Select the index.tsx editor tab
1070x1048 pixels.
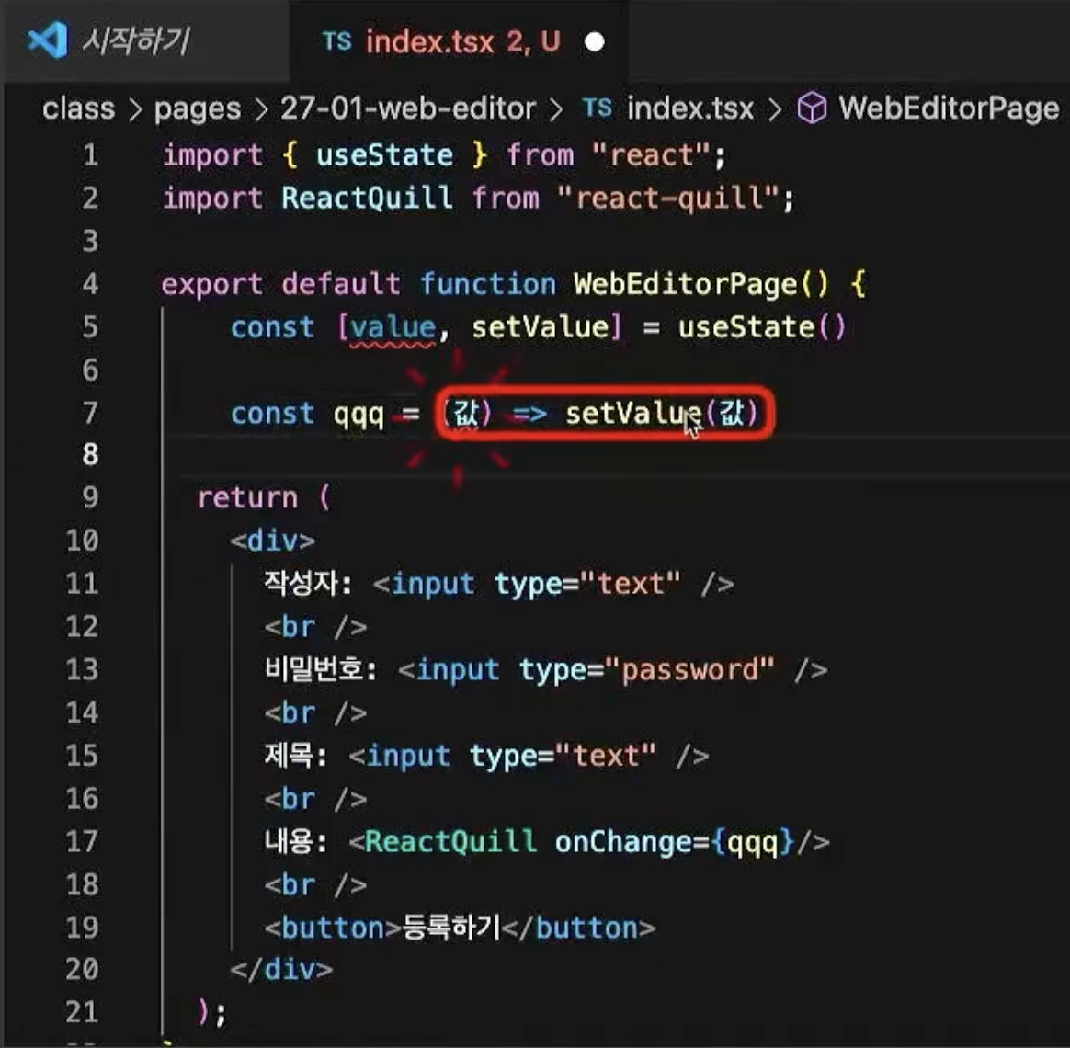459,41
